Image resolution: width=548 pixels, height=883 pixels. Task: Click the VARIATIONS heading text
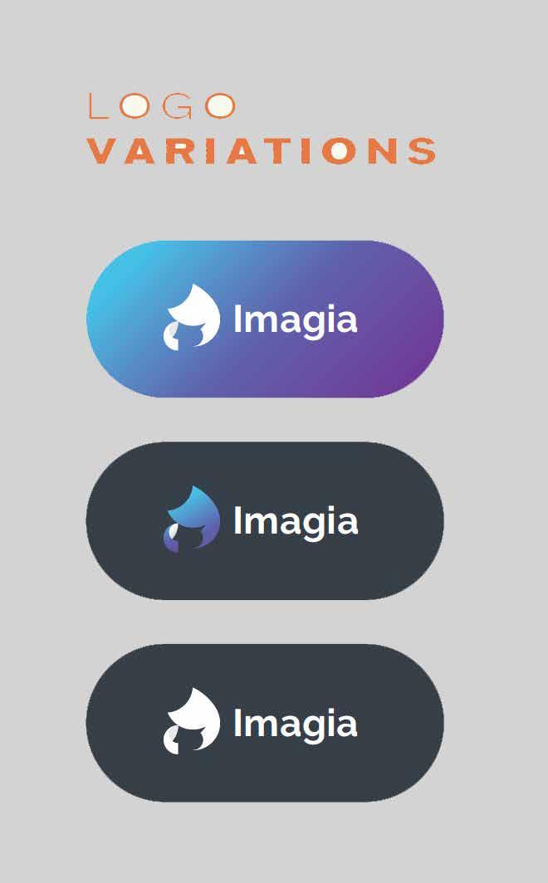[x=262, y=151]
